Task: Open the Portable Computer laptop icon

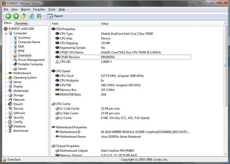Action: tap(15, 64)
